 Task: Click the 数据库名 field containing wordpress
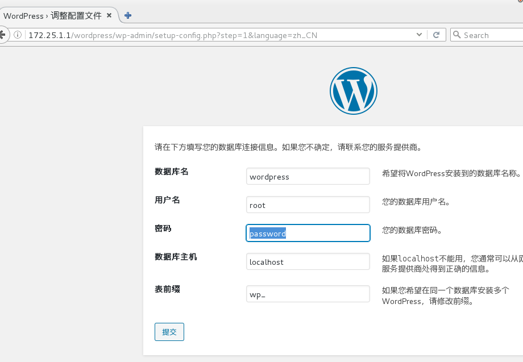[x=308, y=176]
